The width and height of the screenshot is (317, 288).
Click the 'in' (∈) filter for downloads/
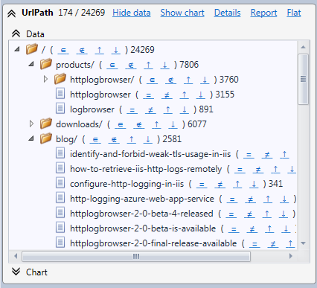coord(121,125)
